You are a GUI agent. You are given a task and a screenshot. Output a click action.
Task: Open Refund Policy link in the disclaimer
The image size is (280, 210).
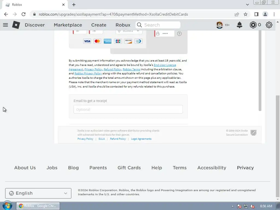(112, 69)
